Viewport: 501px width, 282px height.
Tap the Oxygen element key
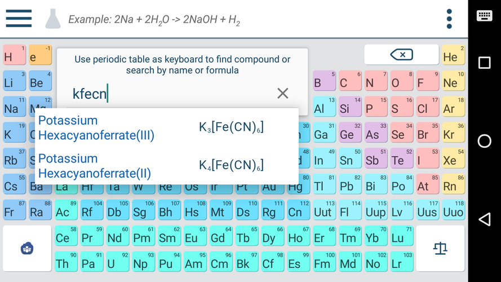point(401,81)
